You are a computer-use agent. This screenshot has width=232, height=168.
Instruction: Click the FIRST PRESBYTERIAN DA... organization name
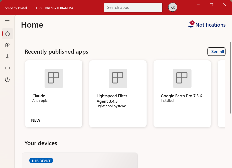[56, 8]
